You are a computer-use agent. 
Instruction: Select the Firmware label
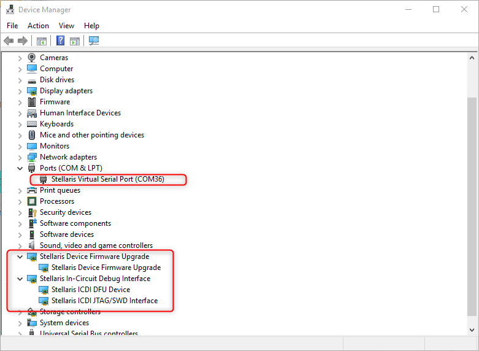click(x=55, y=102)
